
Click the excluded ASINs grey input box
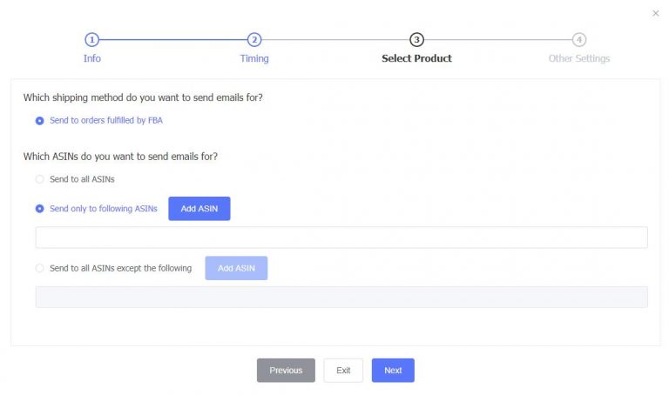(341, 297)
